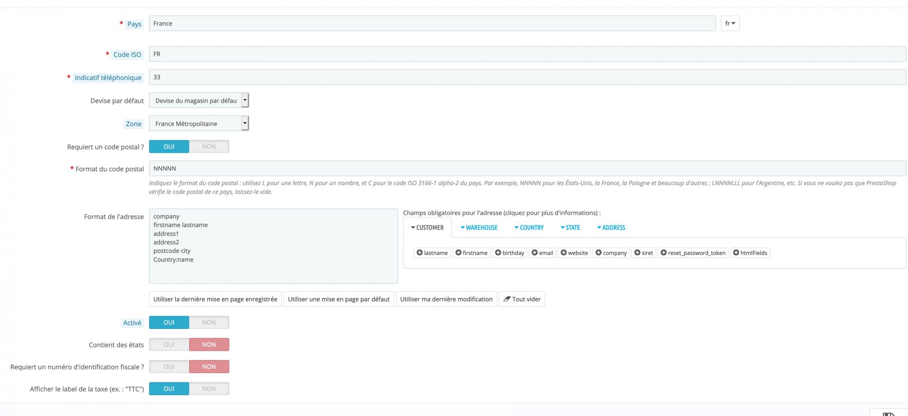Click in the 'Format de l'adresse' textarea
Screen dimensions: 908x416
coord(273,246)
